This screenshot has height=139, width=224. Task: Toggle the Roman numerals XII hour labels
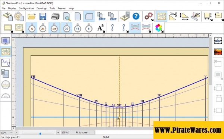(54, 28)
